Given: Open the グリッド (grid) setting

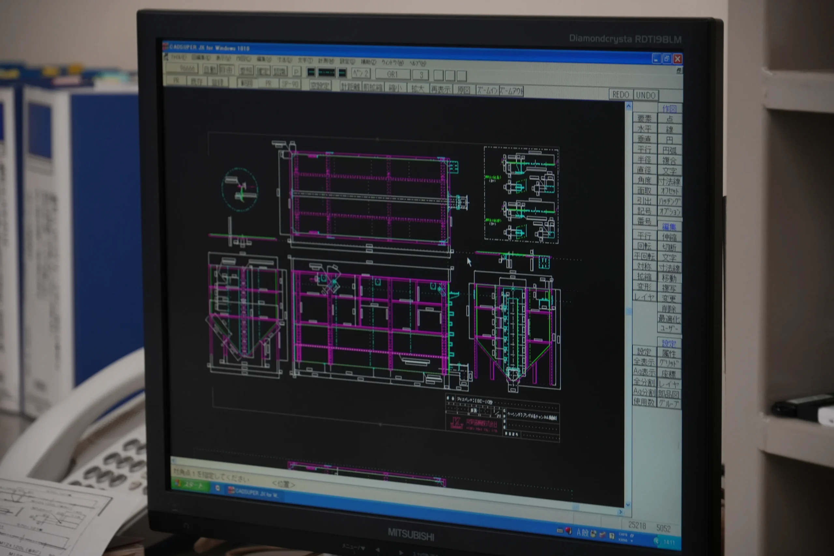Looking at the screenshot, I should pyautogui.click(x=669, y=363).
